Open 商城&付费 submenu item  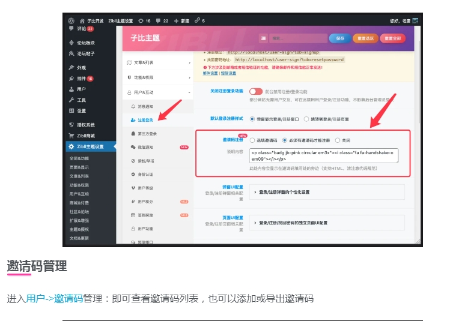coord(79,203)
